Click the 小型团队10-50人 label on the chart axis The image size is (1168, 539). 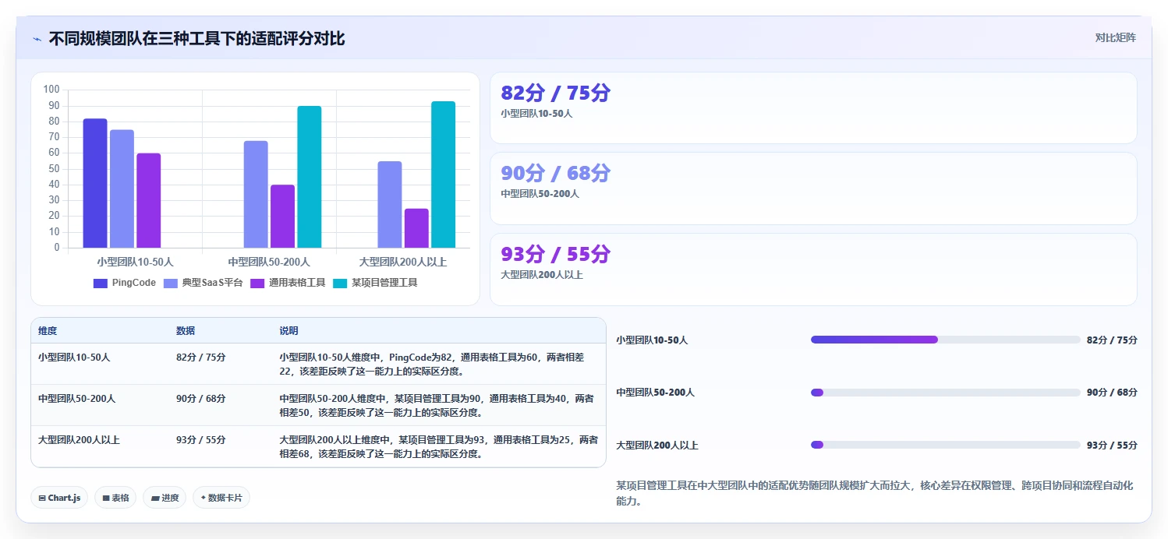[136, 262]
